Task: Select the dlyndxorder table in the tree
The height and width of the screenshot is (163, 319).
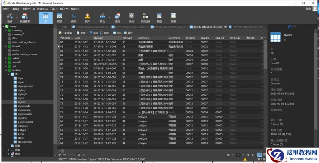Action: click(x=25, y=114)
